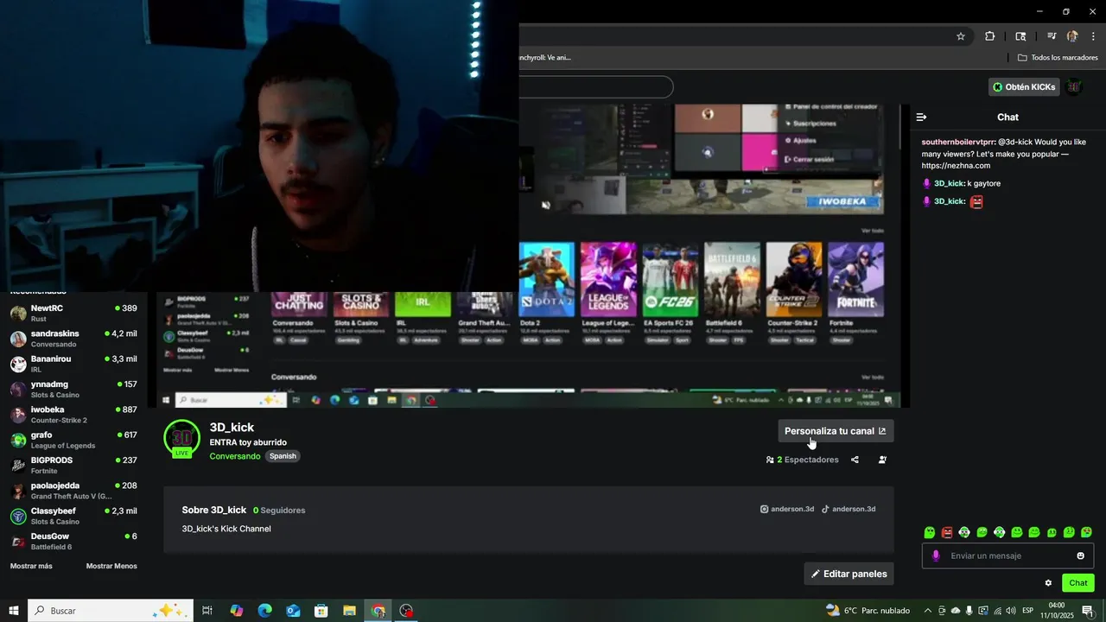This screenshot has height=622, width=1106.
Task: Open the Conversando category link
Action: pos(235,456)
